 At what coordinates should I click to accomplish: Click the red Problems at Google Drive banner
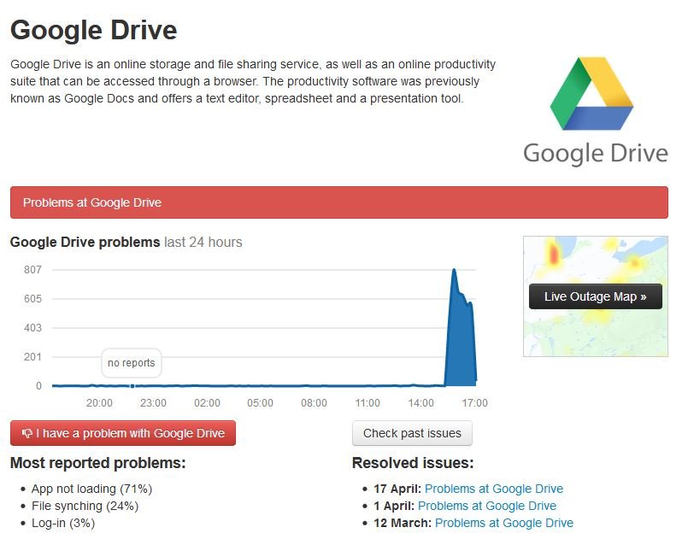pyautogui.click(x=338, y=202)
